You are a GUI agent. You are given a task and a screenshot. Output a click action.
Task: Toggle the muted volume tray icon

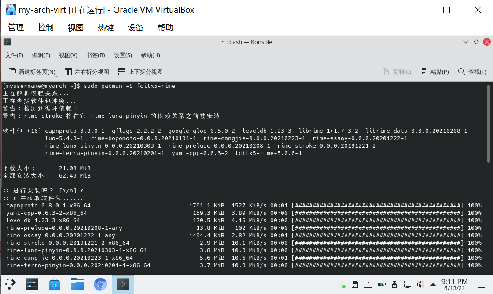pos(420,284)
